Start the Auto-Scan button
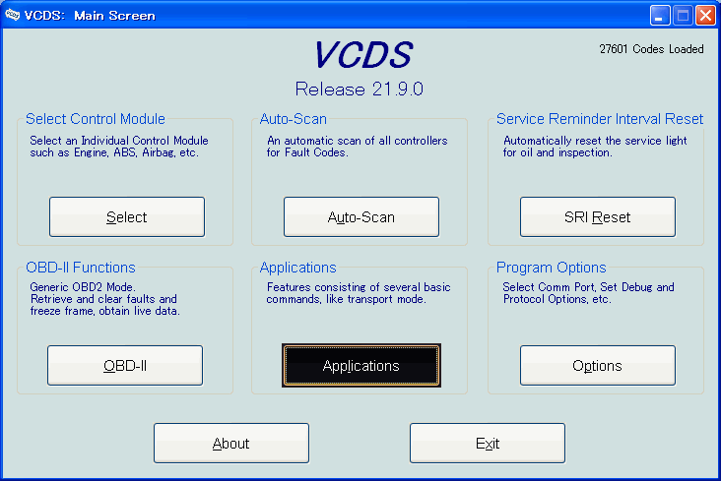721x481 pixels. point(361,216)
